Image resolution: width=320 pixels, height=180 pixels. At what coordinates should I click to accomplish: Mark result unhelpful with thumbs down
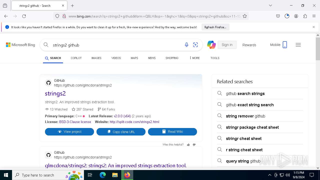pyautogui.click(x=194, y=145)
